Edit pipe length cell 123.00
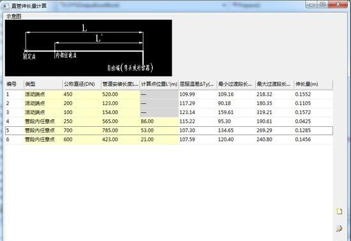The width and height of the screenshot is (351, 241). pos(121,103)
